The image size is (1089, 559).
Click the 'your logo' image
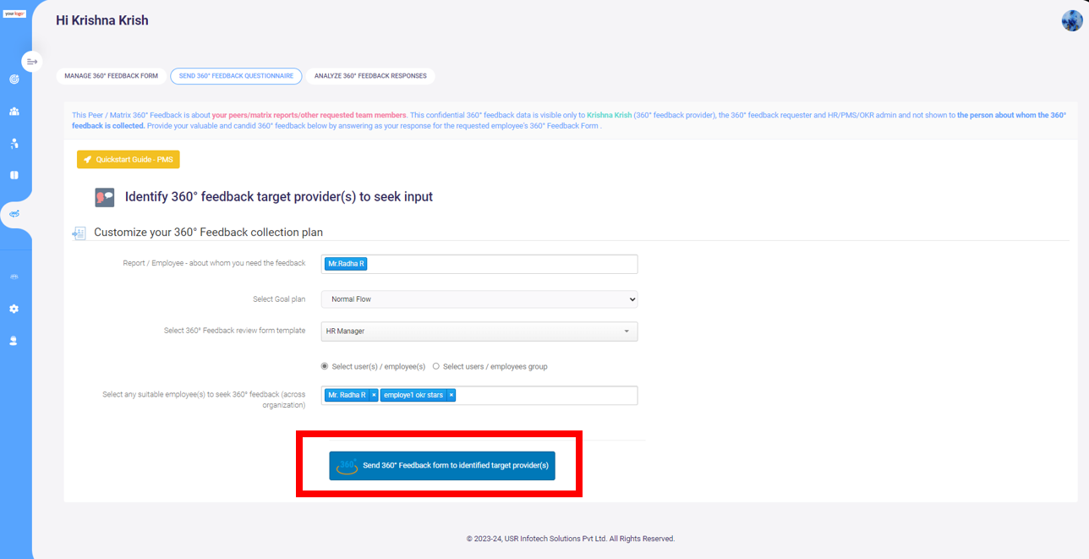(14, 14)
